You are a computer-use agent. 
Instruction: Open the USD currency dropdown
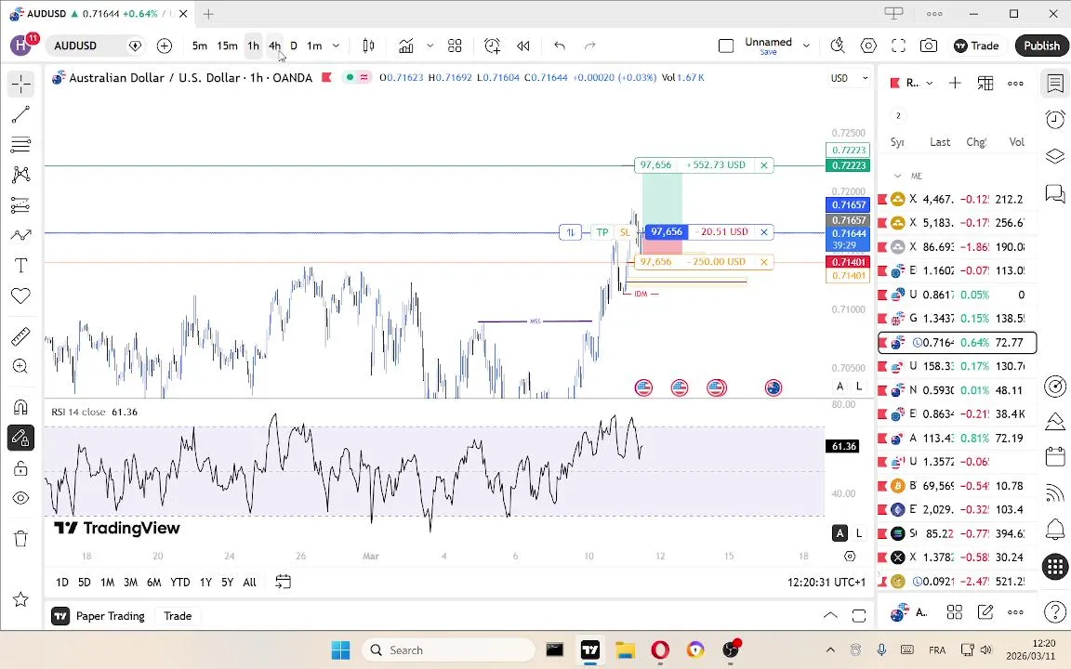849,78
